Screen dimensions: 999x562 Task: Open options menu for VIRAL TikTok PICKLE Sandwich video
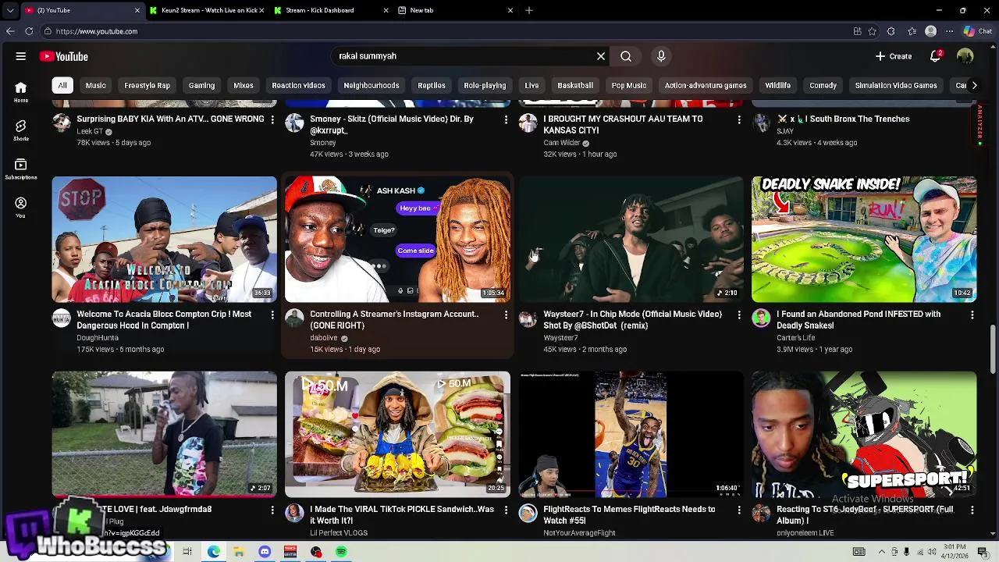click(506, 510)
